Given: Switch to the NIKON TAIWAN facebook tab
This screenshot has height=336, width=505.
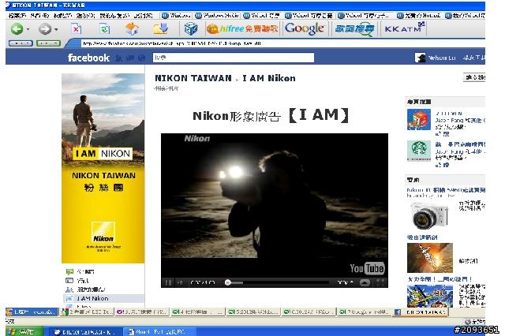Looking at the screenshot, I should click(x=420, y=312).
